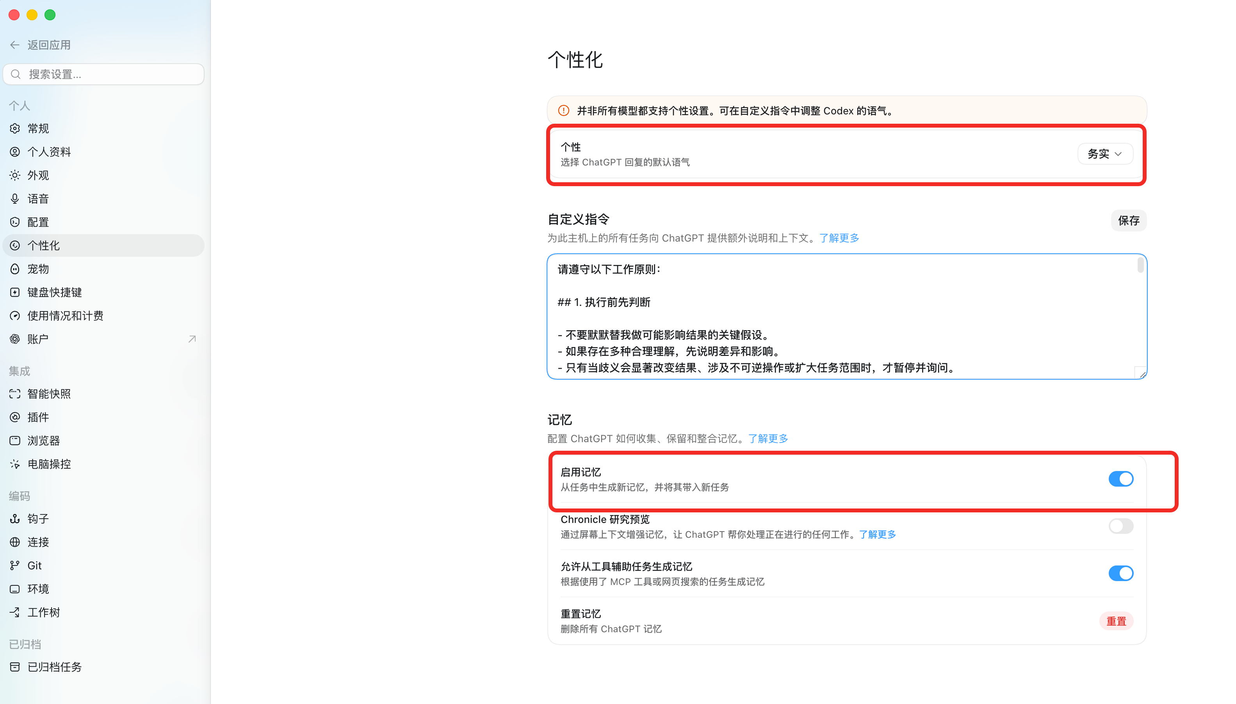Click the cursor icon beside 电脑操控
This screenshot has height=704, width=1236.
click(x=15, y=464)
